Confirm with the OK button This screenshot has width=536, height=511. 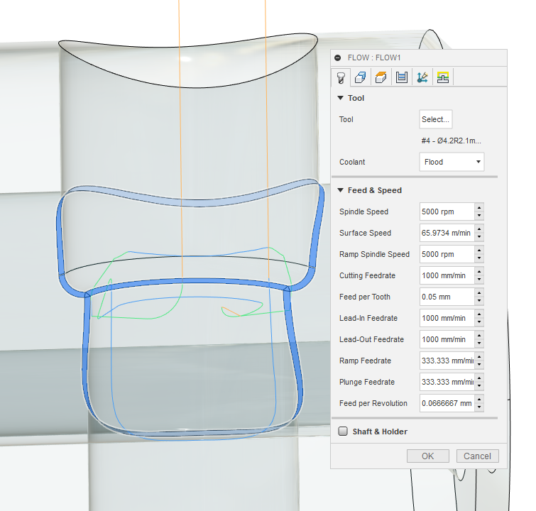(427, 456)
